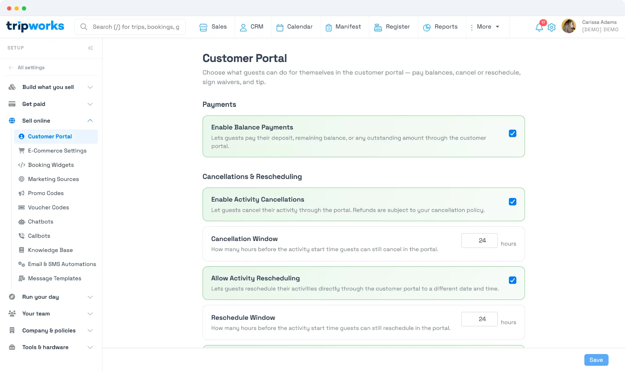
Task: Click the search trips and bookings field
Action: click(130, 27)
